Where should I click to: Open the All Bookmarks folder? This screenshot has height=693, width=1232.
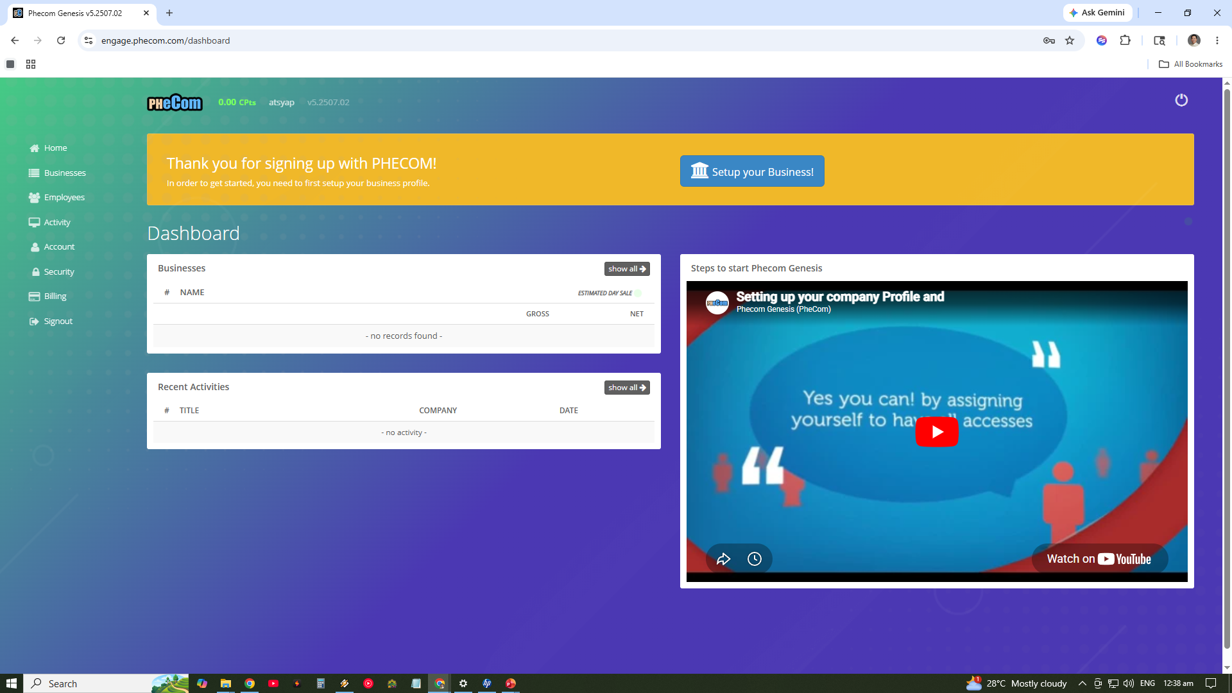[x=1191, y=64]
